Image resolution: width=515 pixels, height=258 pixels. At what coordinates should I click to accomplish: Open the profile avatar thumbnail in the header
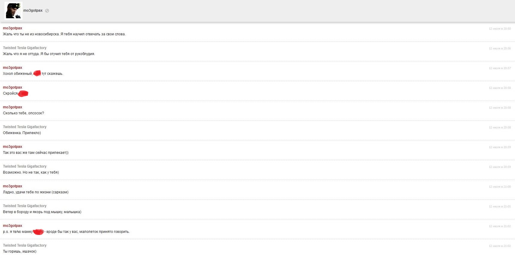tap(13, 11)
